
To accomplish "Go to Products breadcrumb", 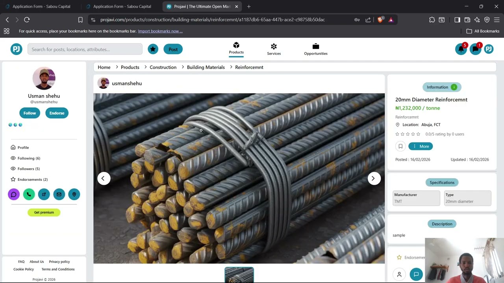I will [x=130, y=67].
